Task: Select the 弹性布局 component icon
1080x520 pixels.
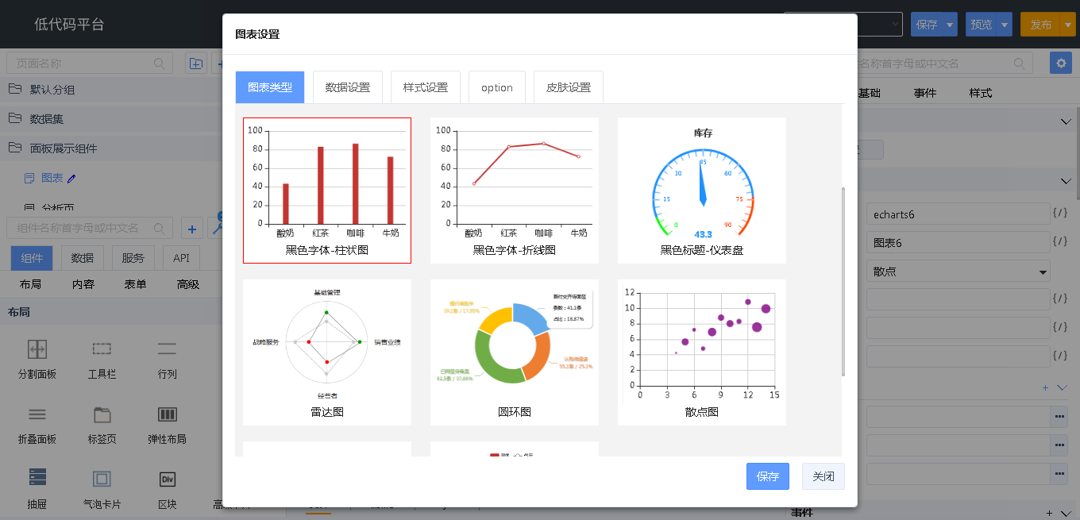Action: click(x=167, y=414)
